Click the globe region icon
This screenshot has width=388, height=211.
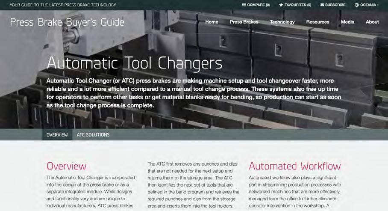coord(356,5)
